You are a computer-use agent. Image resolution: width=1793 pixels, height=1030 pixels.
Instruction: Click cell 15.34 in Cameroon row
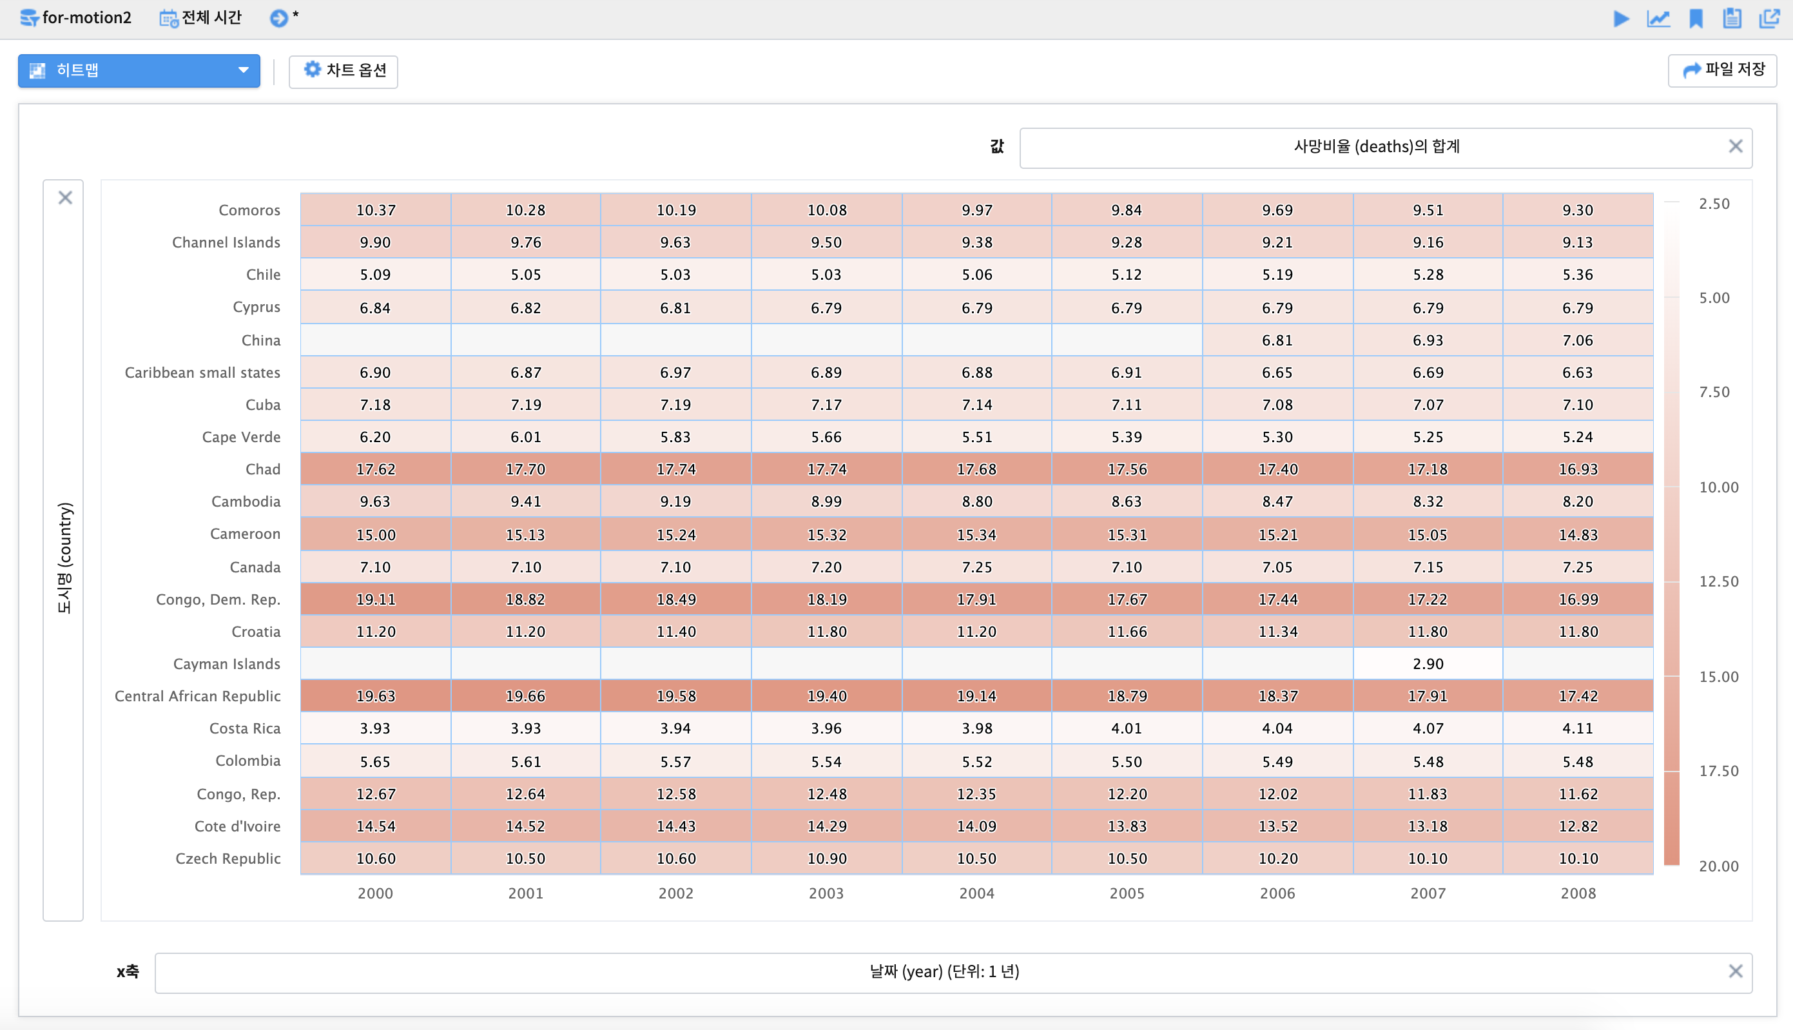click(977, 535)
